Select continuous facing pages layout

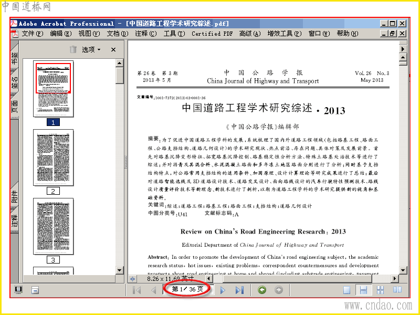click(380, 290)
